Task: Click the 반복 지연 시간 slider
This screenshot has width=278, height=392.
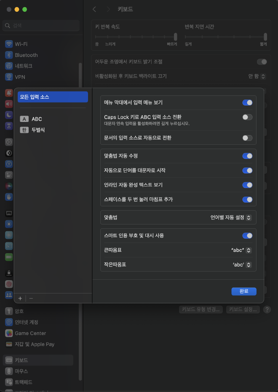Action: click(226, 37)
